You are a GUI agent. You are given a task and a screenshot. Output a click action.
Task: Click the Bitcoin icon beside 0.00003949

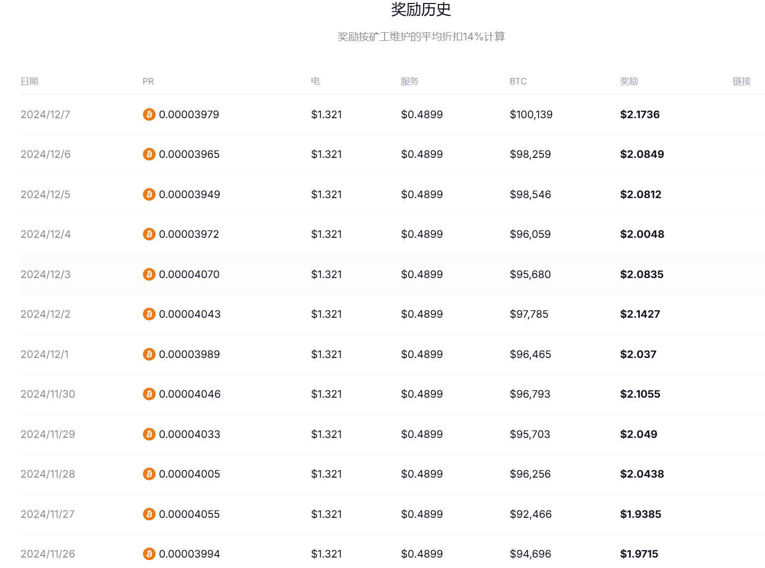pos(149,195)
